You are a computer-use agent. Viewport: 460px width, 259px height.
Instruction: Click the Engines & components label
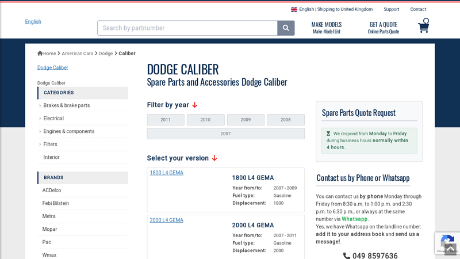click(69, 131)
